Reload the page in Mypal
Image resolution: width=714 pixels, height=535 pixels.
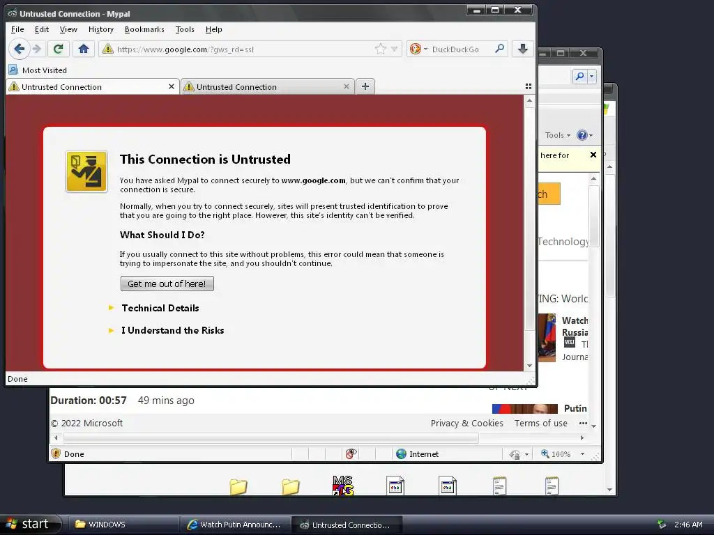pos(59,49)
